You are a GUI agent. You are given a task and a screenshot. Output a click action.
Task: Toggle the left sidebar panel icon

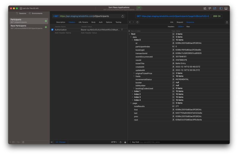tap(221, 8)
